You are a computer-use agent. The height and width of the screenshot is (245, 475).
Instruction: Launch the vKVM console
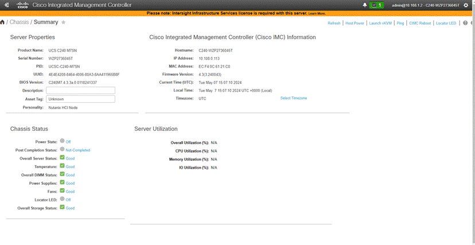pos(380,24)
